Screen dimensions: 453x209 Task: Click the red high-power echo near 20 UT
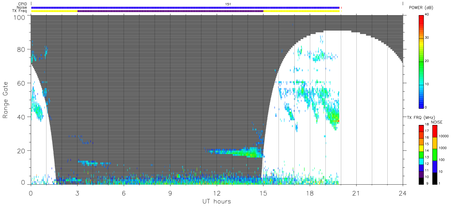pos(338,121)
